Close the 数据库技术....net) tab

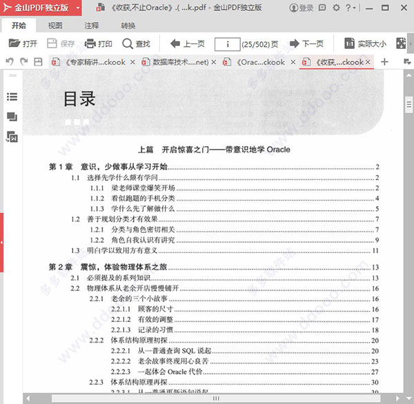tap(214, 62)
